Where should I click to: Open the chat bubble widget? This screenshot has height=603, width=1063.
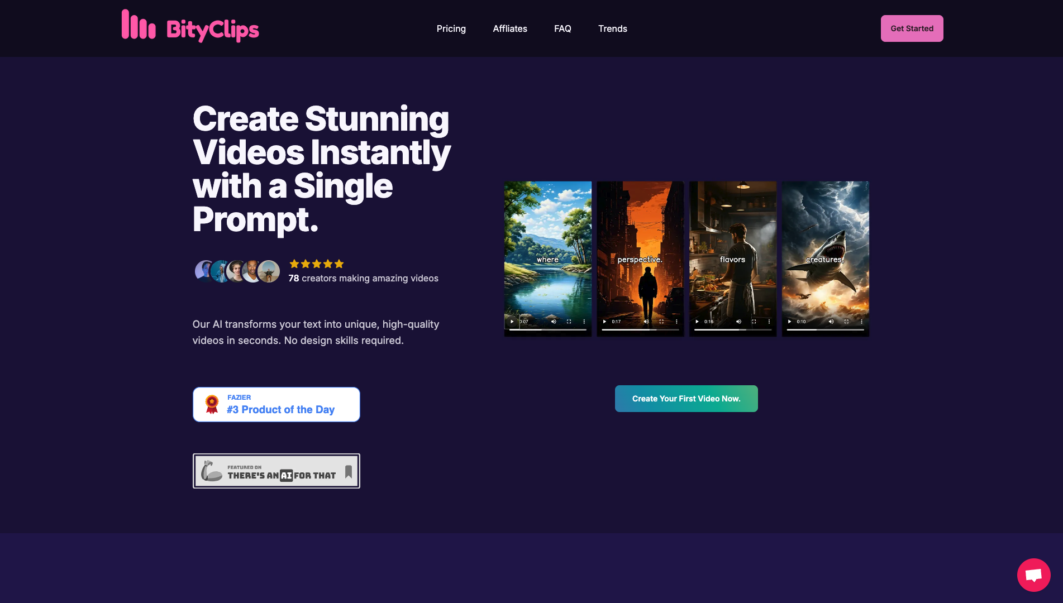point(1033,575)
